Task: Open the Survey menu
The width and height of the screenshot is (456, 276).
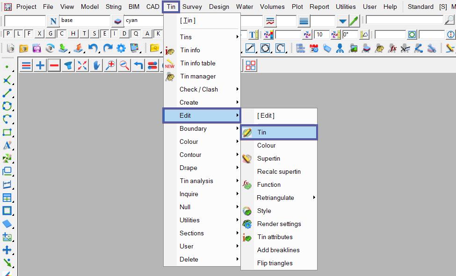Action: click(x=192, y=7)
